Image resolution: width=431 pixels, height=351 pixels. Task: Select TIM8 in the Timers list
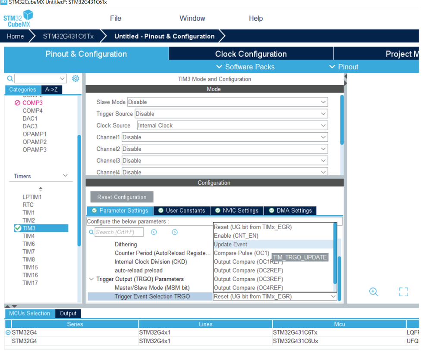[x=28, y=260]
